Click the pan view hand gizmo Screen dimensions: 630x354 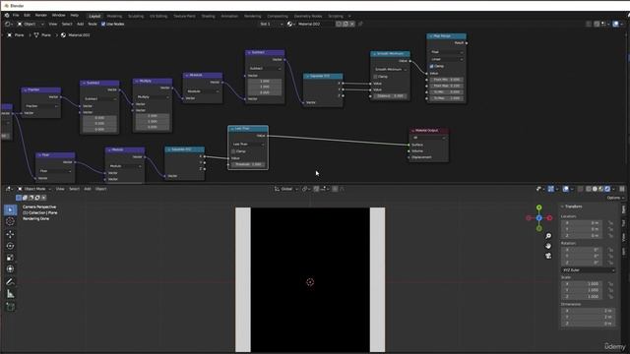tap(548, 246)
